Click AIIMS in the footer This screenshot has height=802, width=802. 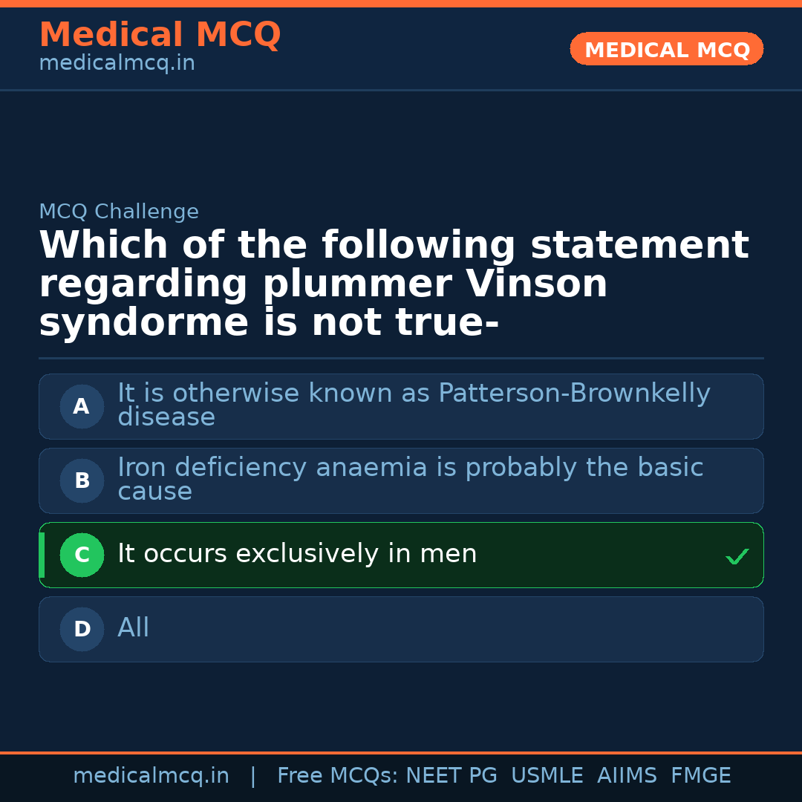pos(627,776)
